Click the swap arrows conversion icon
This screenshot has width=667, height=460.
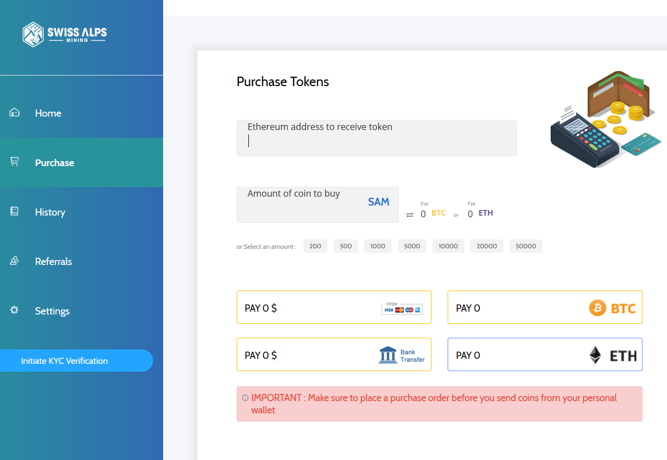pyautogui.click(x=410, y=215)
